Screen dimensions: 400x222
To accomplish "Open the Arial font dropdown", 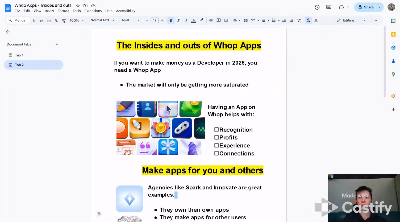I will (130, 20).
